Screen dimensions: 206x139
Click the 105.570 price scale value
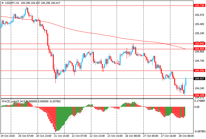(199, 15)
